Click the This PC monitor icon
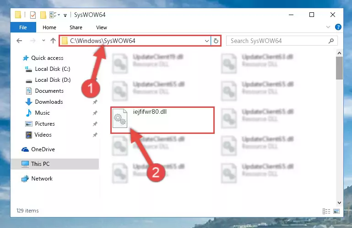 pyautogui.click(x=25, y=164)
